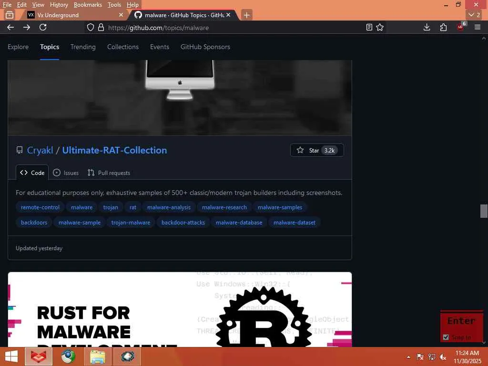View the 3.2k stargazers count
This screenshot has width=488, height=366.
[329, 150]
